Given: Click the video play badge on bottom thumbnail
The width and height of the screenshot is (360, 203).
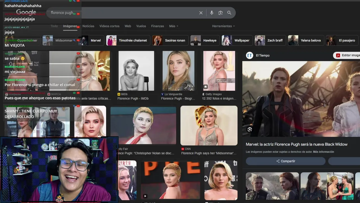Looking at the screenshot, I should 145,196.
